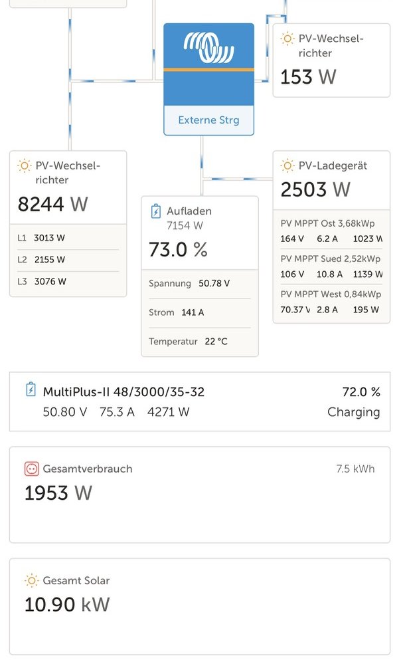The image size is (399, 662).
Task: Click the Strom 141 A row
Action: coord(199,312)
